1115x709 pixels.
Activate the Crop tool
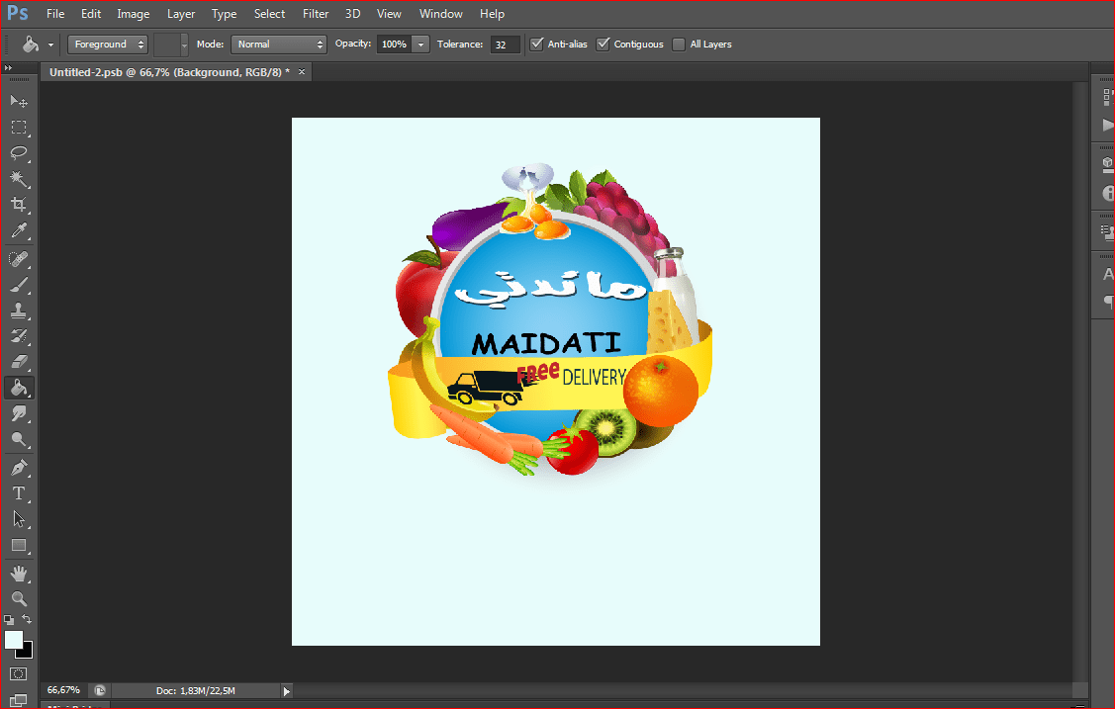pyautogui.click(x=19, y=205)
